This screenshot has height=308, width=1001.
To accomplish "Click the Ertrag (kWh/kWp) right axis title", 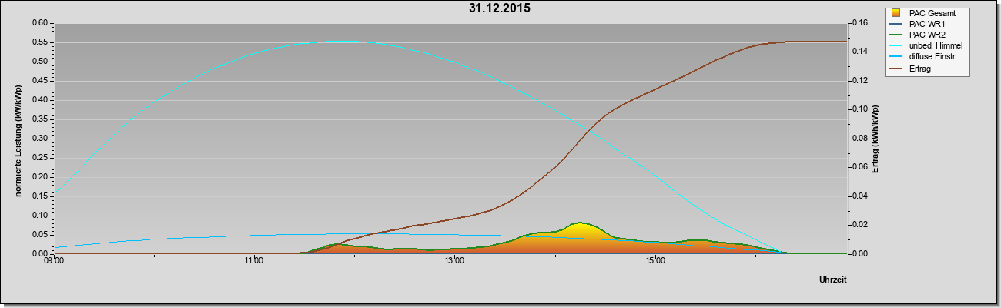I will coord(875,139).
